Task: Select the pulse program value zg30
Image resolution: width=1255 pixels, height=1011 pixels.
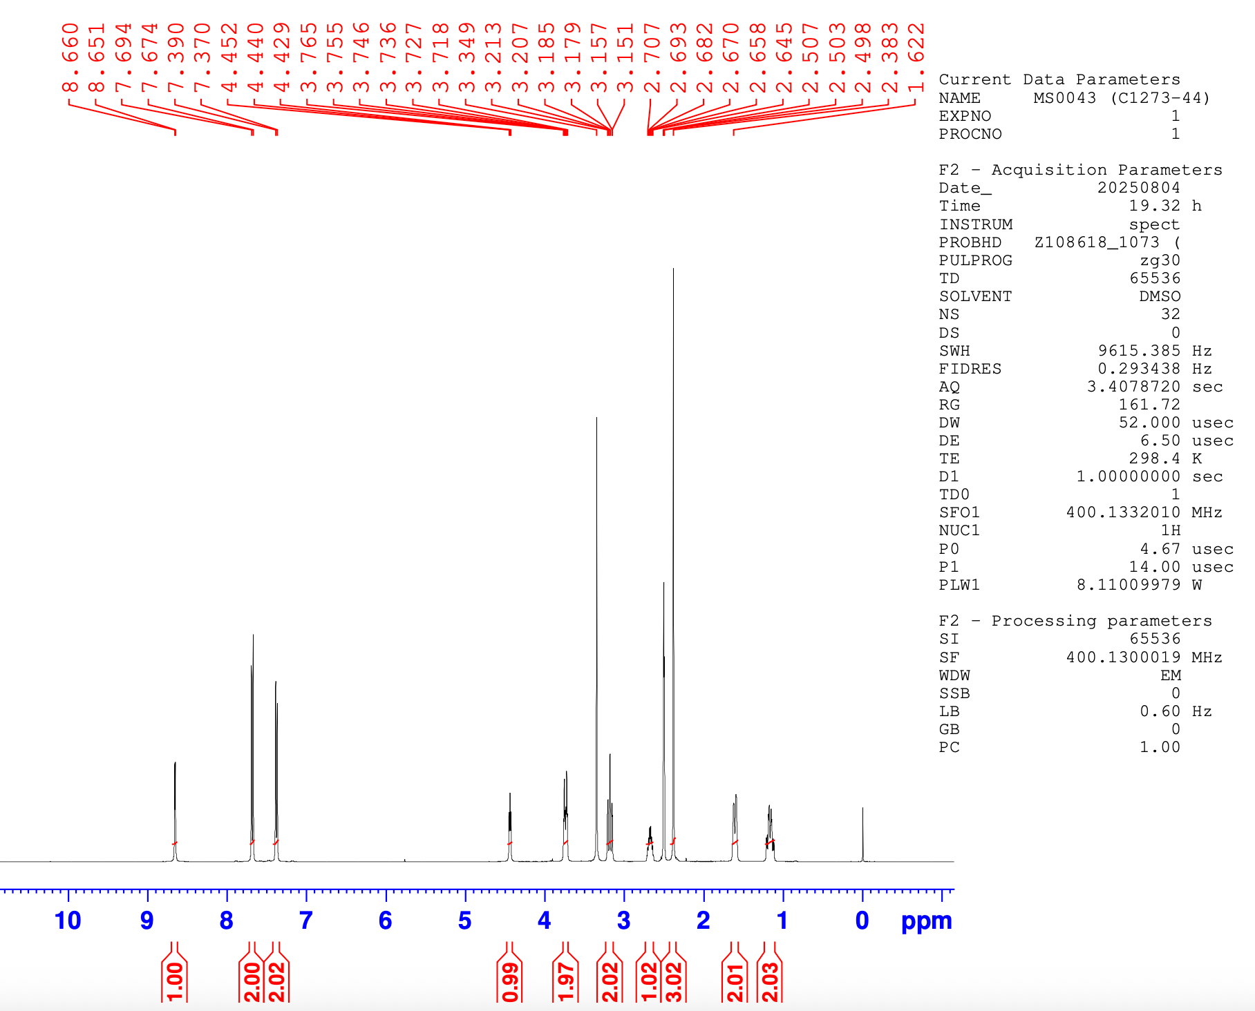Action: coord(1160,260)
